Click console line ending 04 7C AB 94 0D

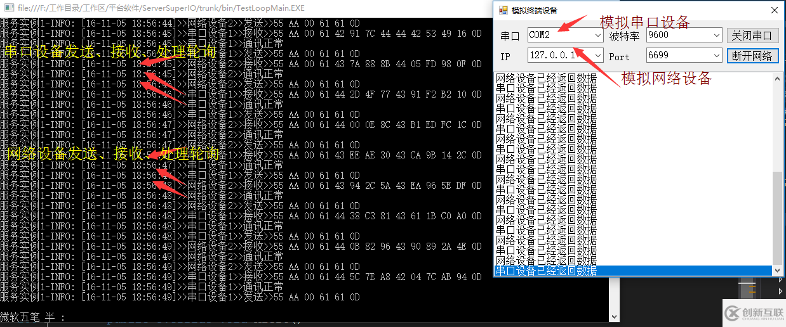coord(241,277)
